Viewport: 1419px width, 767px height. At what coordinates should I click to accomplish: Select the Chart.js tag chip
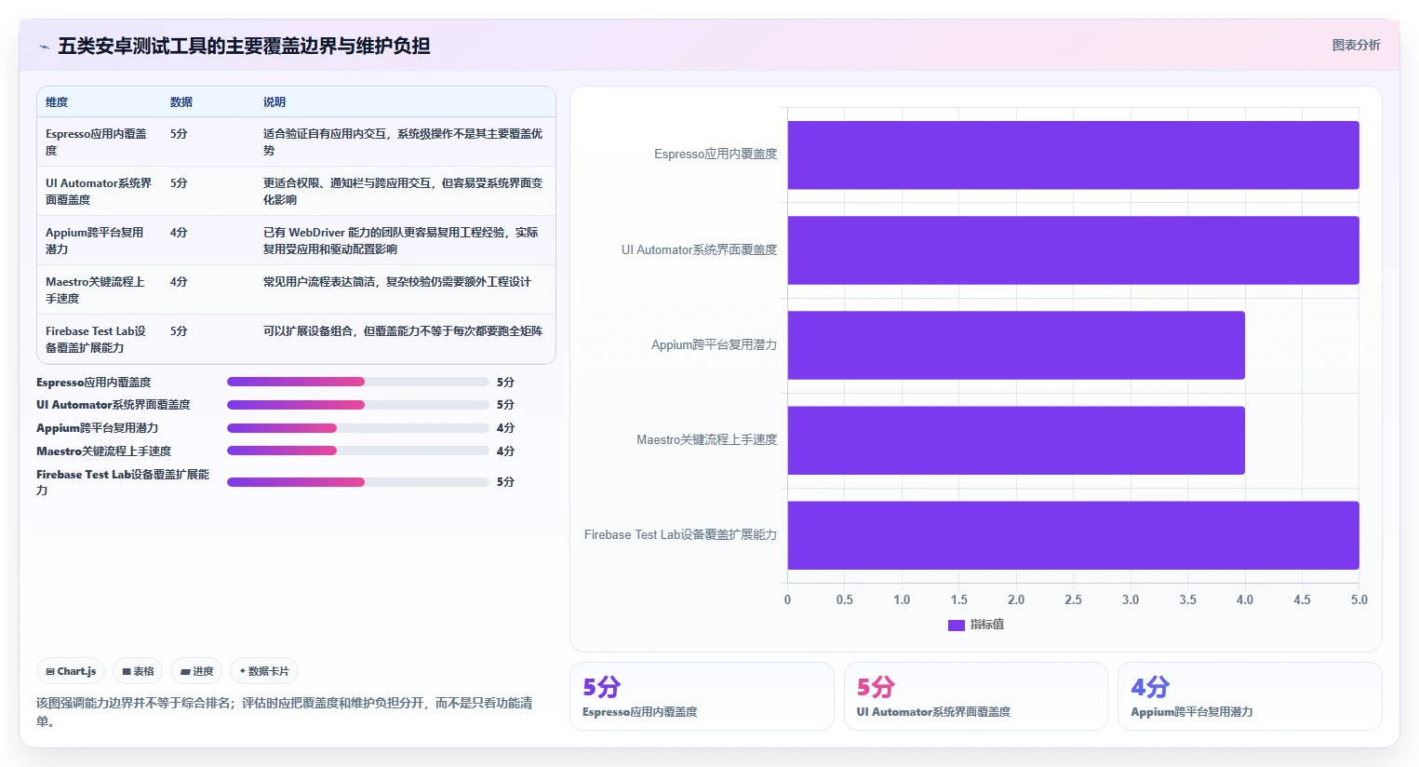[72, 671]
